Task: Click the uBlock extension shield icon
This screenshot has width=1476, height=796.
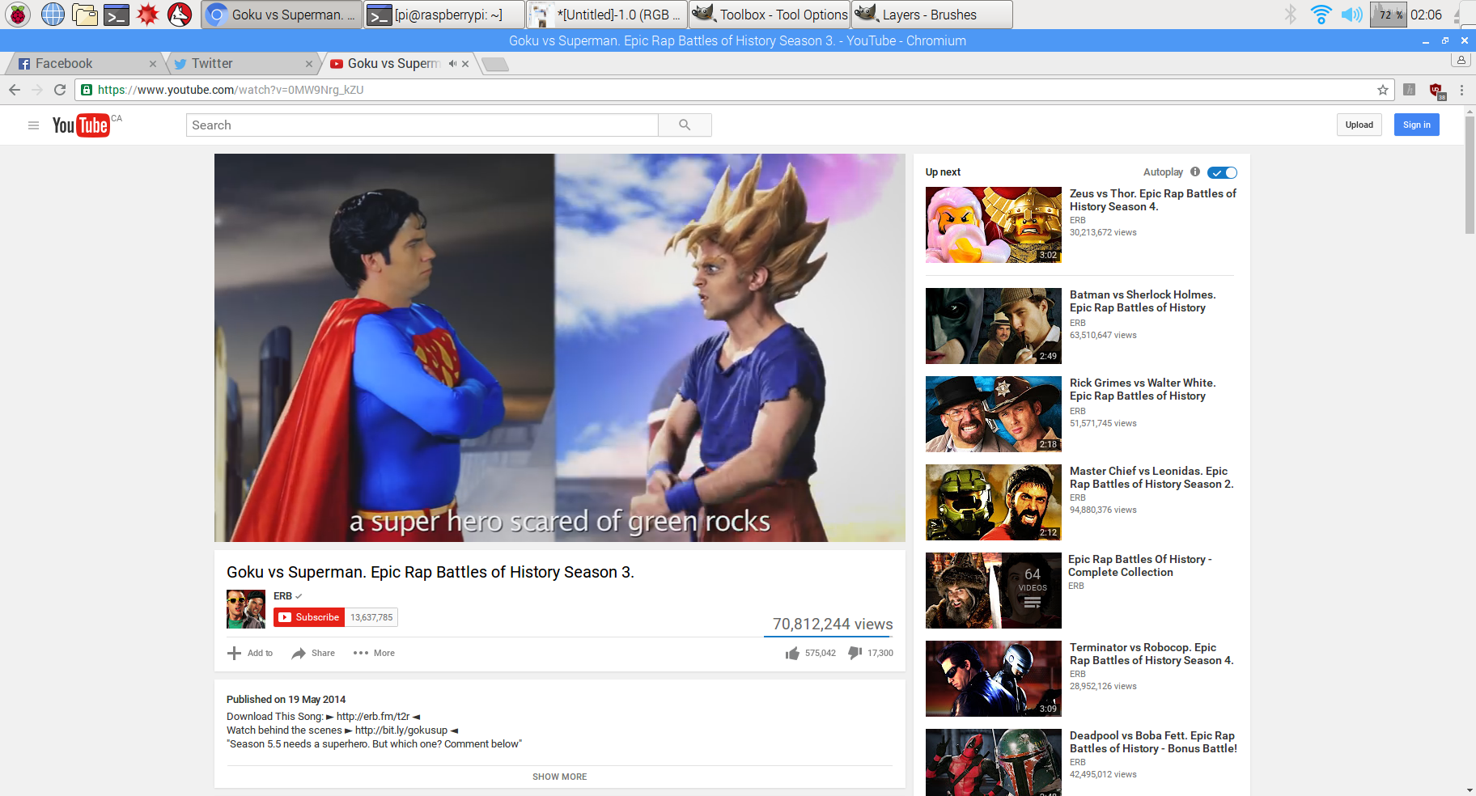Action: pyautogui.click(x=1437, y=91)
